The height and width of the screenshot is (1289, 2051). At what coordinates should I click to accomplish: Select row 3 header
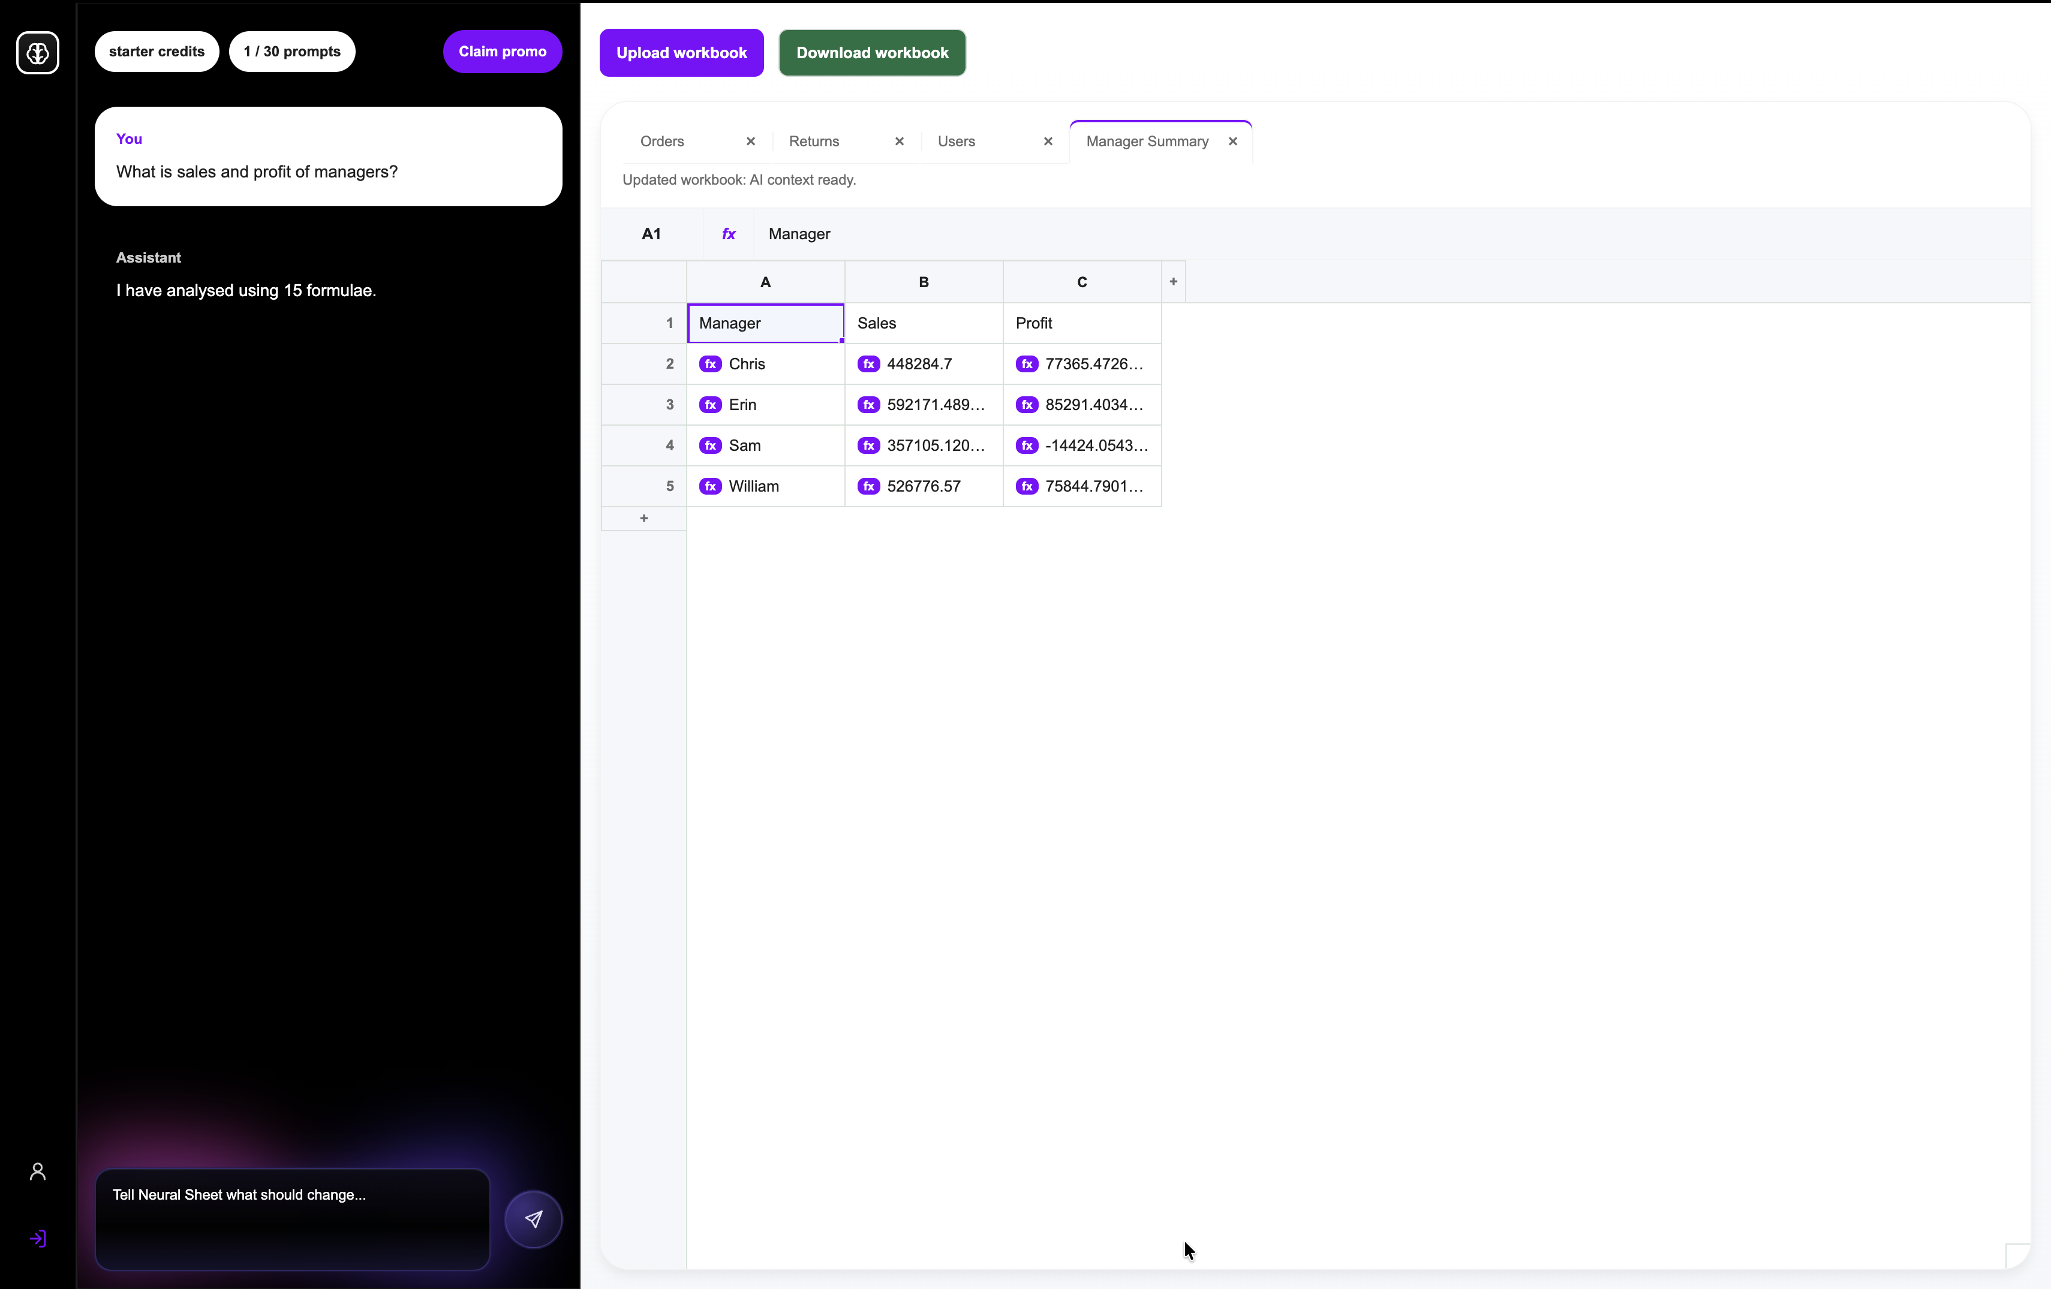pos(644,405)
